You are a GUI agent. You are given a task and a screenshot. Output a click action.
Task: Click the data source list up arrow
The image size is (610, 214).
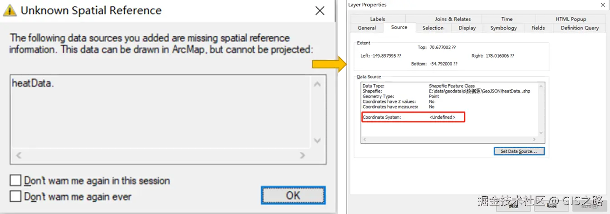click(x=317, y=84)
